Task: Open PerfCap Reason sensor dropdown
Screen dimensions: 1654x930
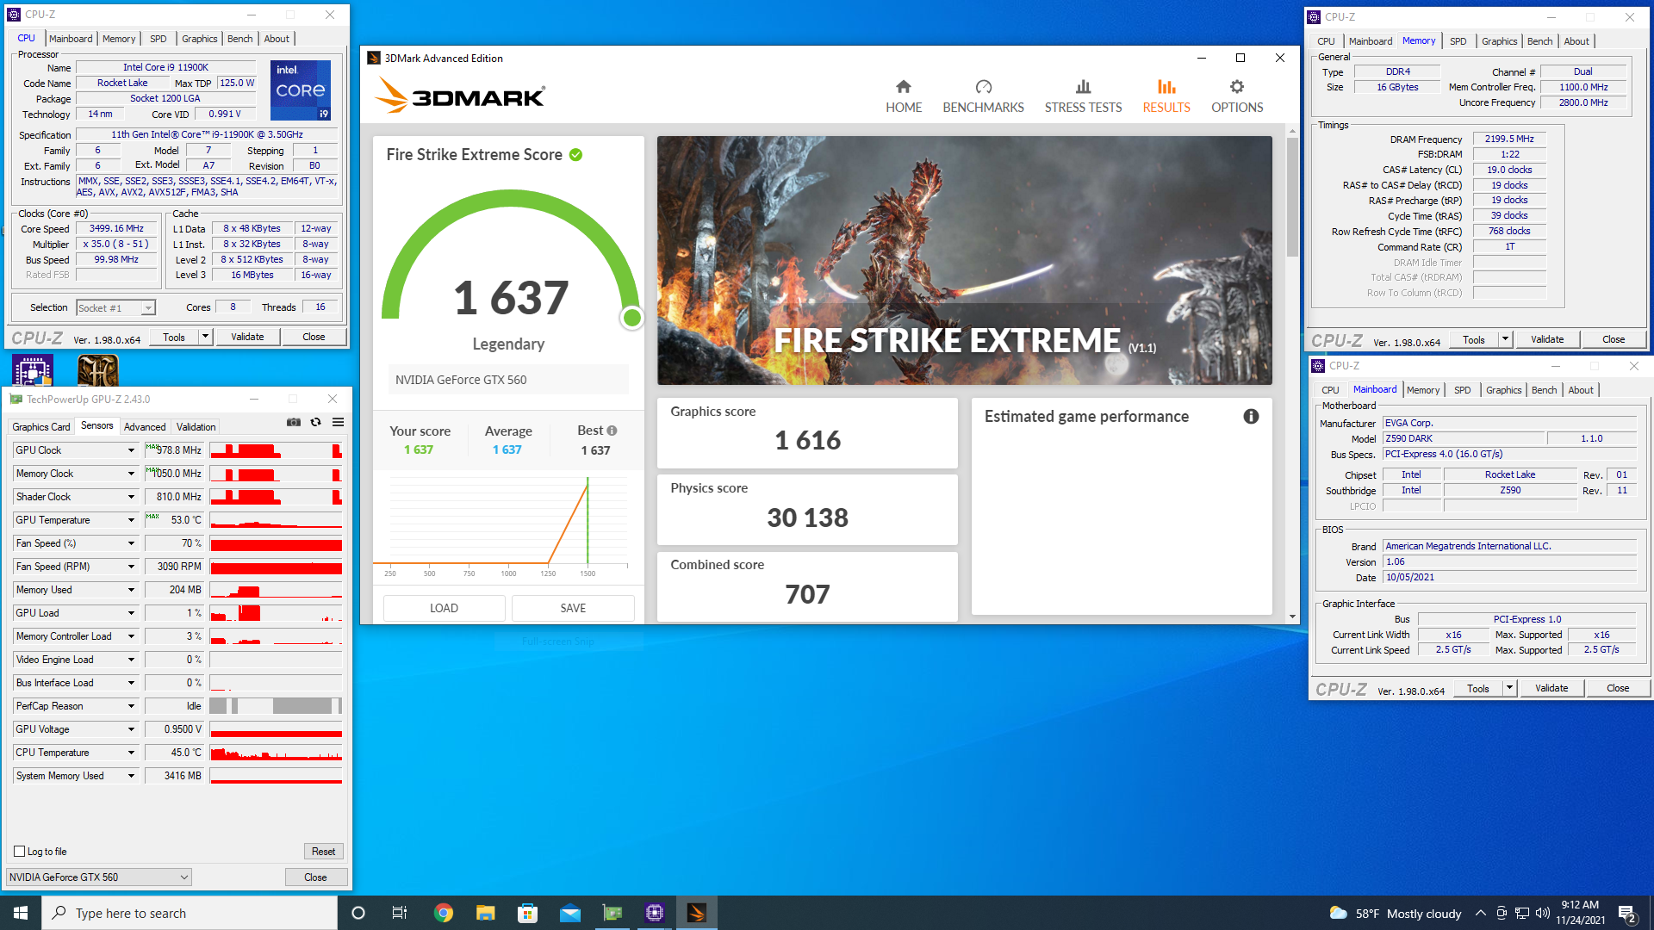Action: point(131,706)
